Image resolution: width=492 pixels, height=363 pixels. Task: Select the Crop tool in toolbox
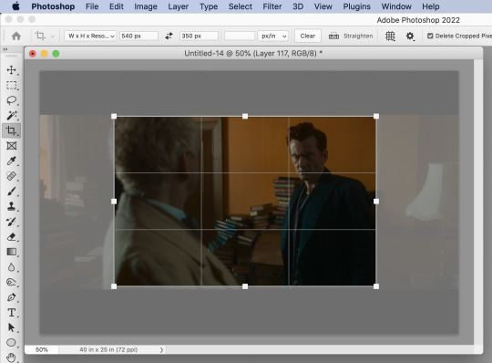(12, 130)
